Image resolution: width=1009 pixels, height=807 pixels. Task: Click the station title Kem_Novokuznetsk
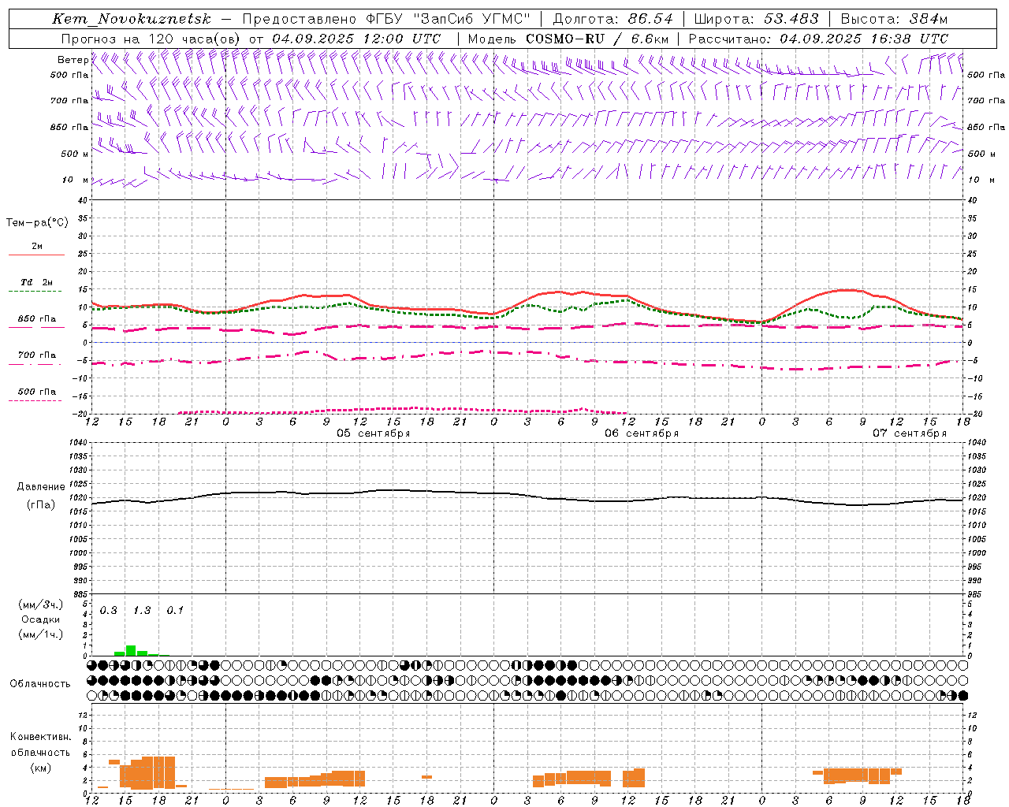[x=132, y=19]
